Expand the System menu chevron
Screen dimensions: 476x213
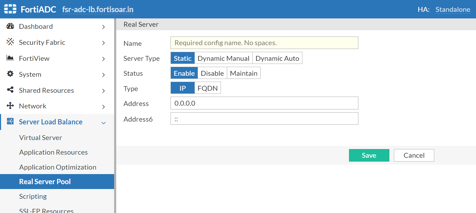tap(103, 74)
